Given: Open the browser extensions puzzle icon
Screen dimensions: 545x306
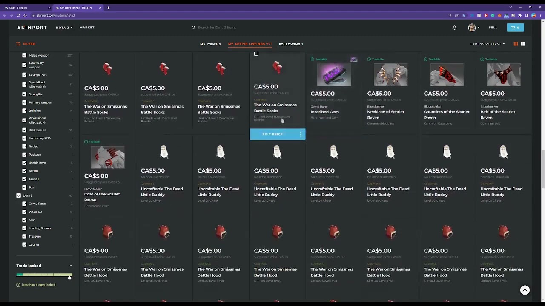Looking at the screenshot, I should point(520,15).
